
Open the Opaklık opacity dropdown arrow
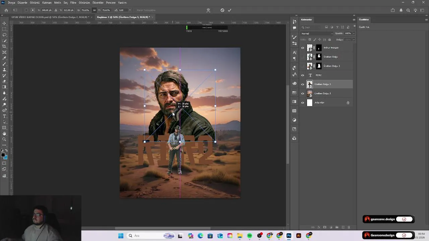354,33
